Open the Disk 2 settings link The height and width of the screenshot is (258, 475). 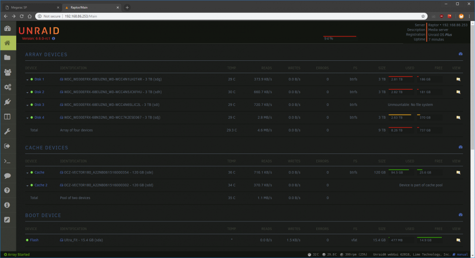click(x=39, y=92)
